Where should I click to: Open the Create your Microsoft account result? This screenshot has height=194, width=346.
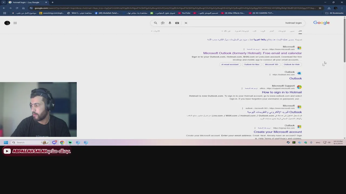coord(278,132)
